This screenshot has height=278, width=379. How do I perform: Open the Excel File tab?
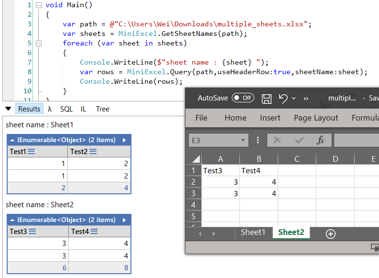(x=201, y=118)
